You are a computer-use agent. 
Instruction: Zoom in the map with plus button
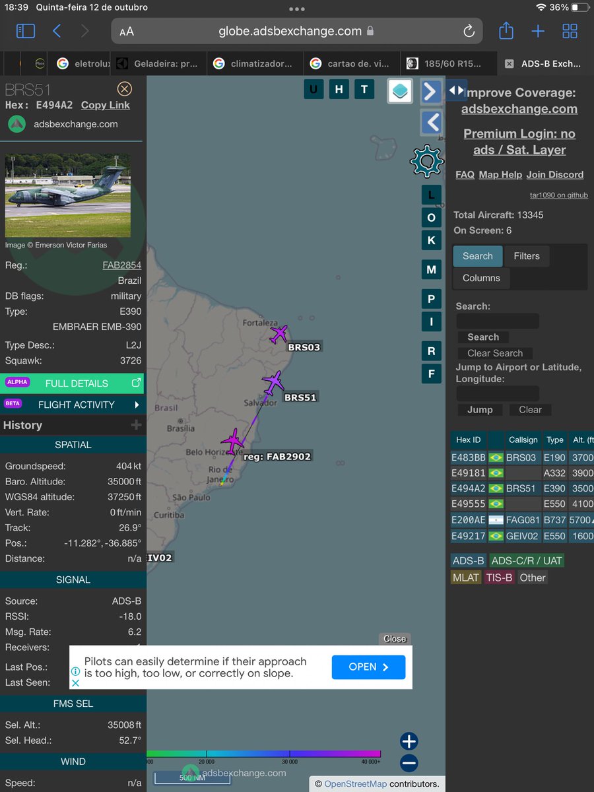pyautogui.click(x=409, y=741)
